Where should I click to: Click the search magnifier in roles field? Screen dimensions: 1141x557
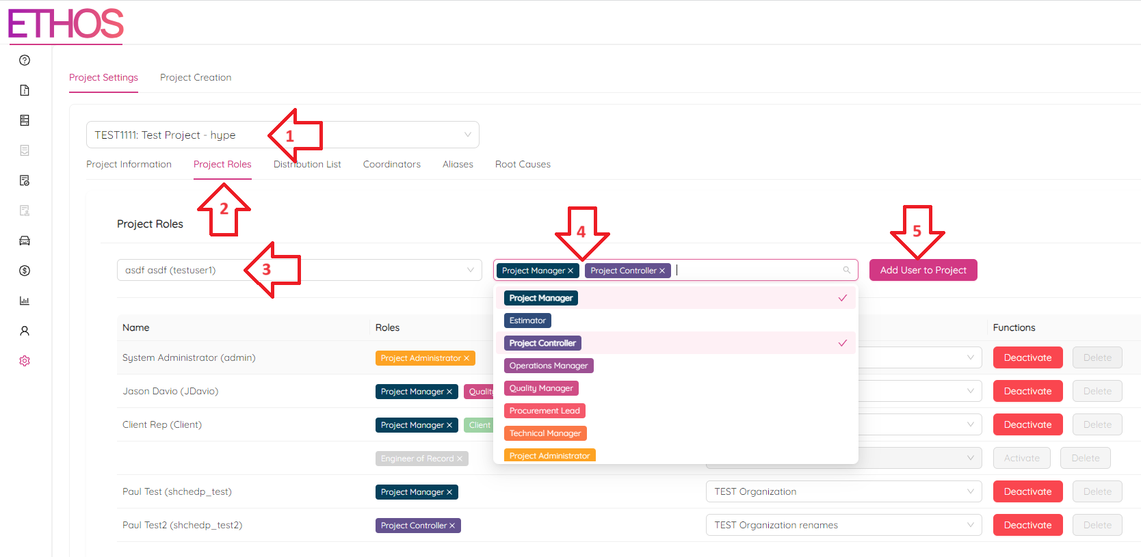[846, 270]
